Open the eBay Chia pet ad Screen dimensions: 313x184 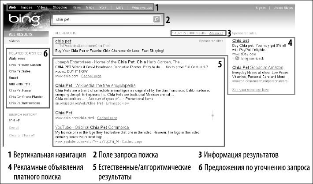[x=241, y=40]
